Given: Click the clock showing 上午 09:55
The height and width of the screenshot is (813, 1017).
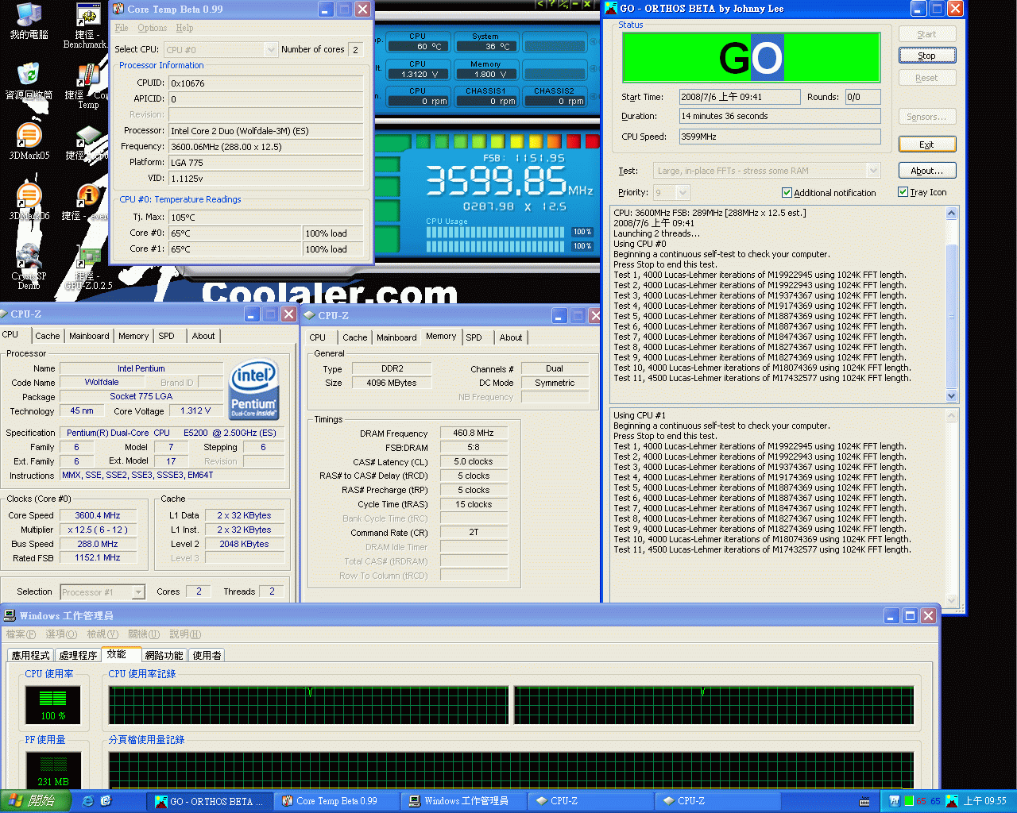Looking at the screenshot, I should (x=984, y=801).
